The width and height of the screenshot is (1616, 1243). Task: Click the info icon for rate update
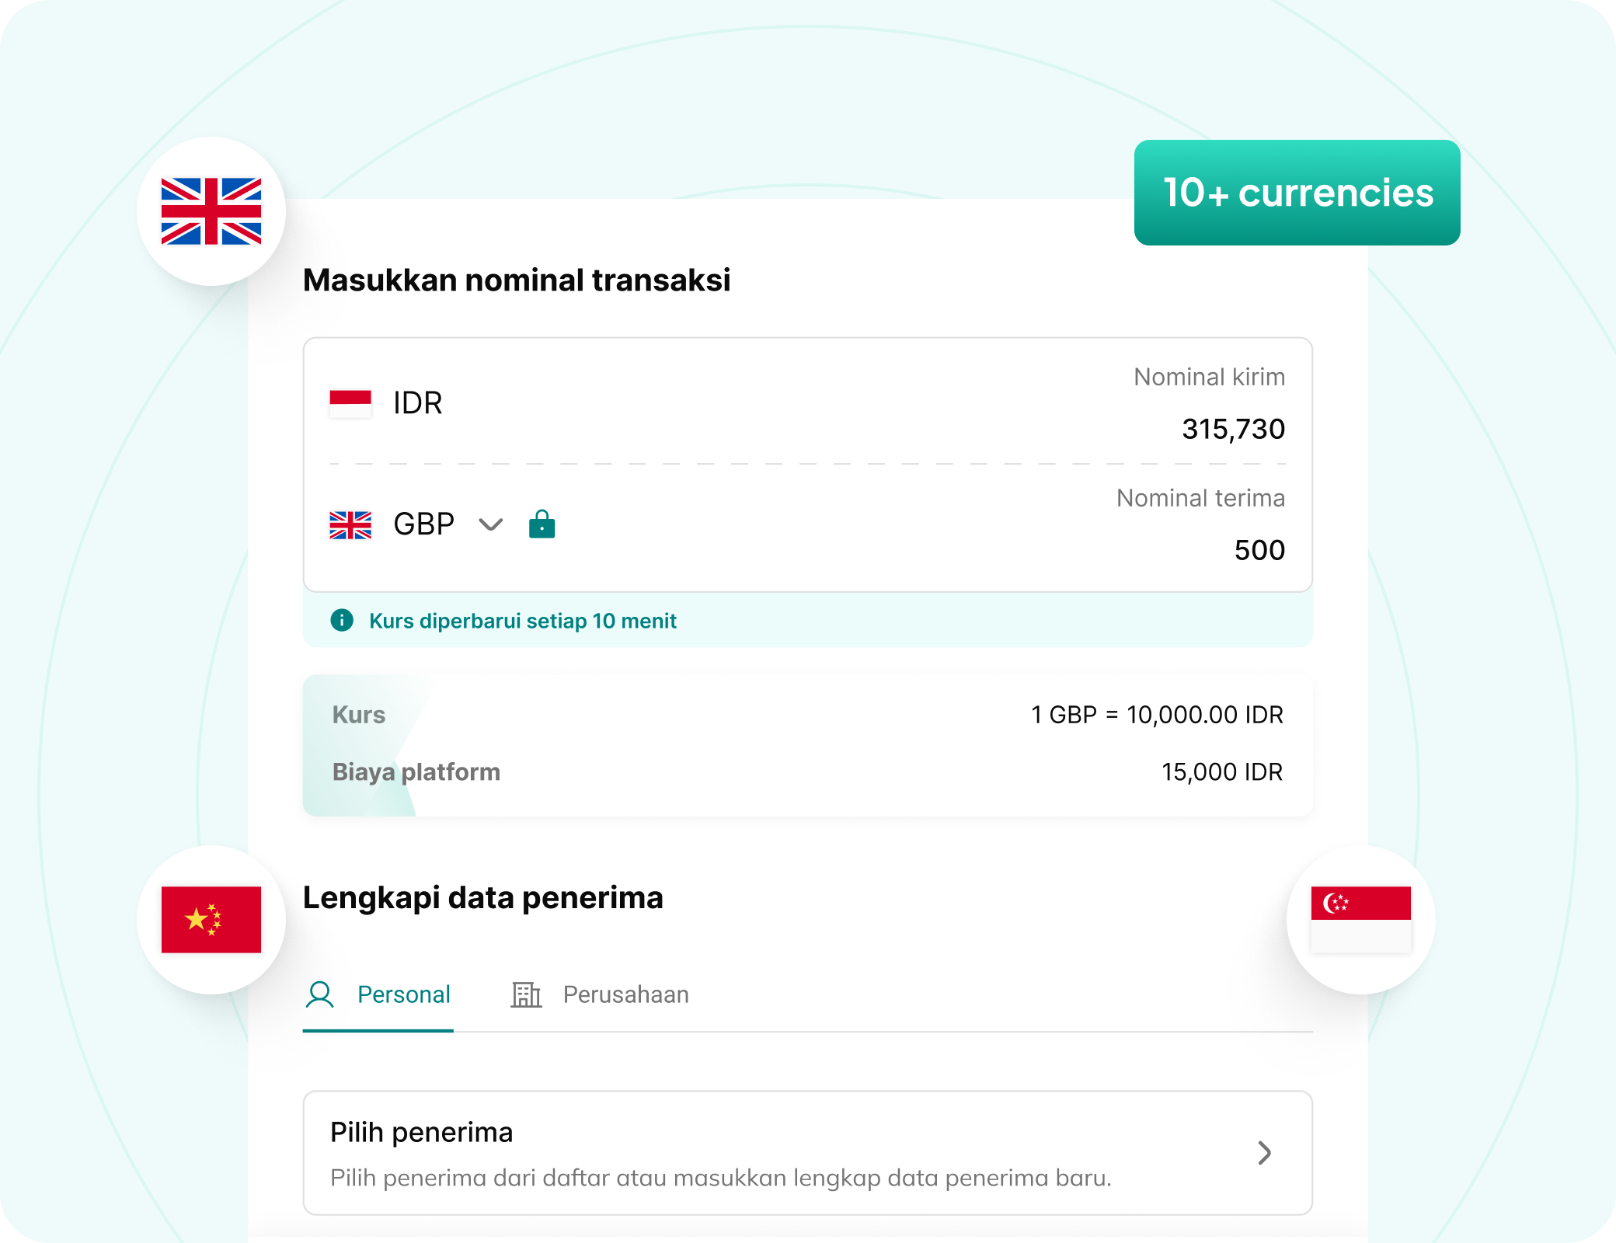[x=342, y=620]
